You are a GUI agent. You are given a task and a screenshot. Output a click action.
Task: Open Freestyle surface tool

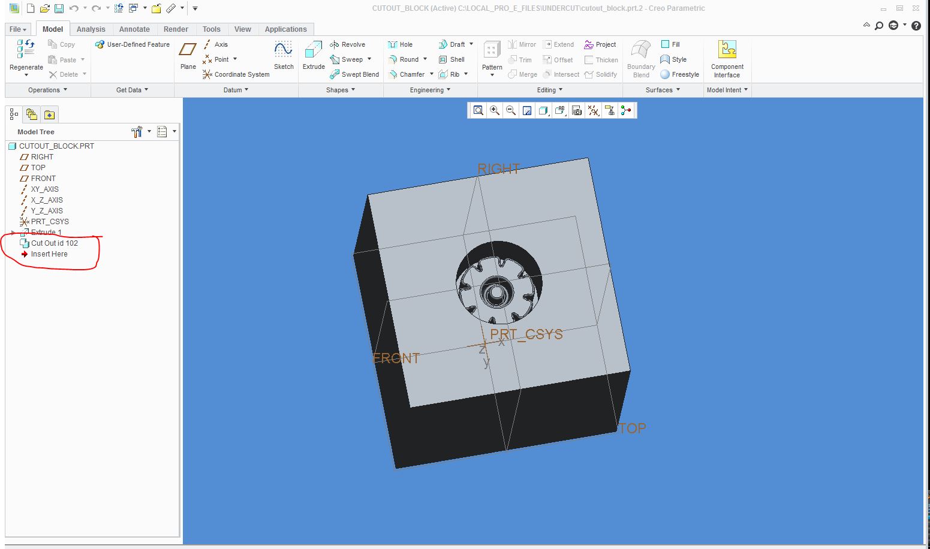point(679,74)
